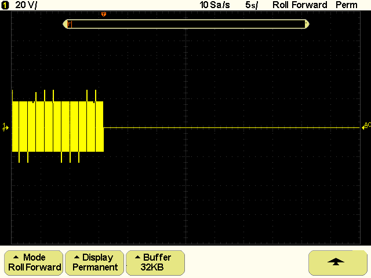Viewport: 371px width, 278px height.
Task: Click the right arrow of memory bar
Action: point(307,24)
